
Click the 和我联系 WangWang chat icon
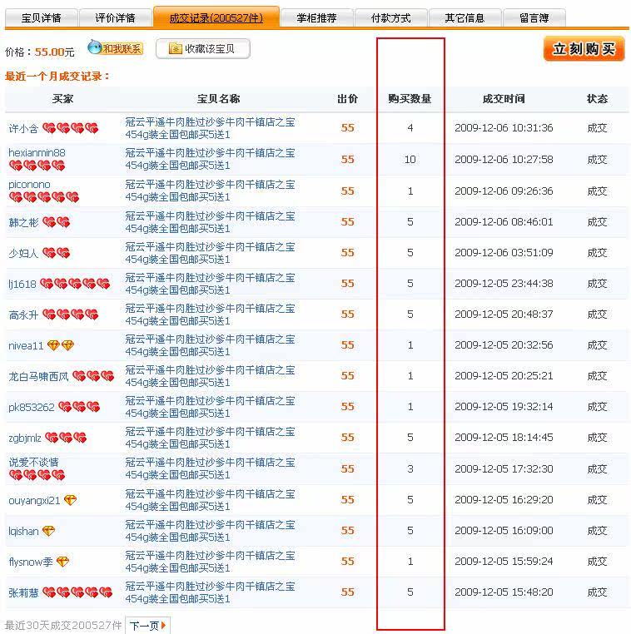(x=115, y=48)
